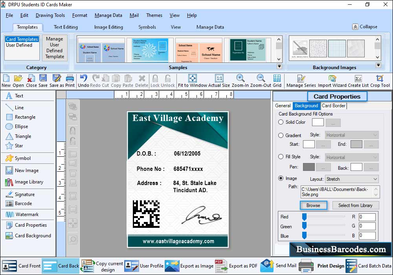Collapse the ribbon with Collapse button
Screen dimensions: 393x275
365,27
